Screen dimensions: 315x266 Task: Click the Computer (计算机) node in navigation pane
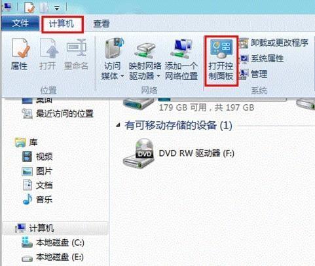[x=41, y=229]
